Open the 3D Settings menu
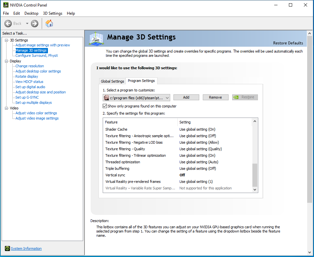 pos(52,13)
